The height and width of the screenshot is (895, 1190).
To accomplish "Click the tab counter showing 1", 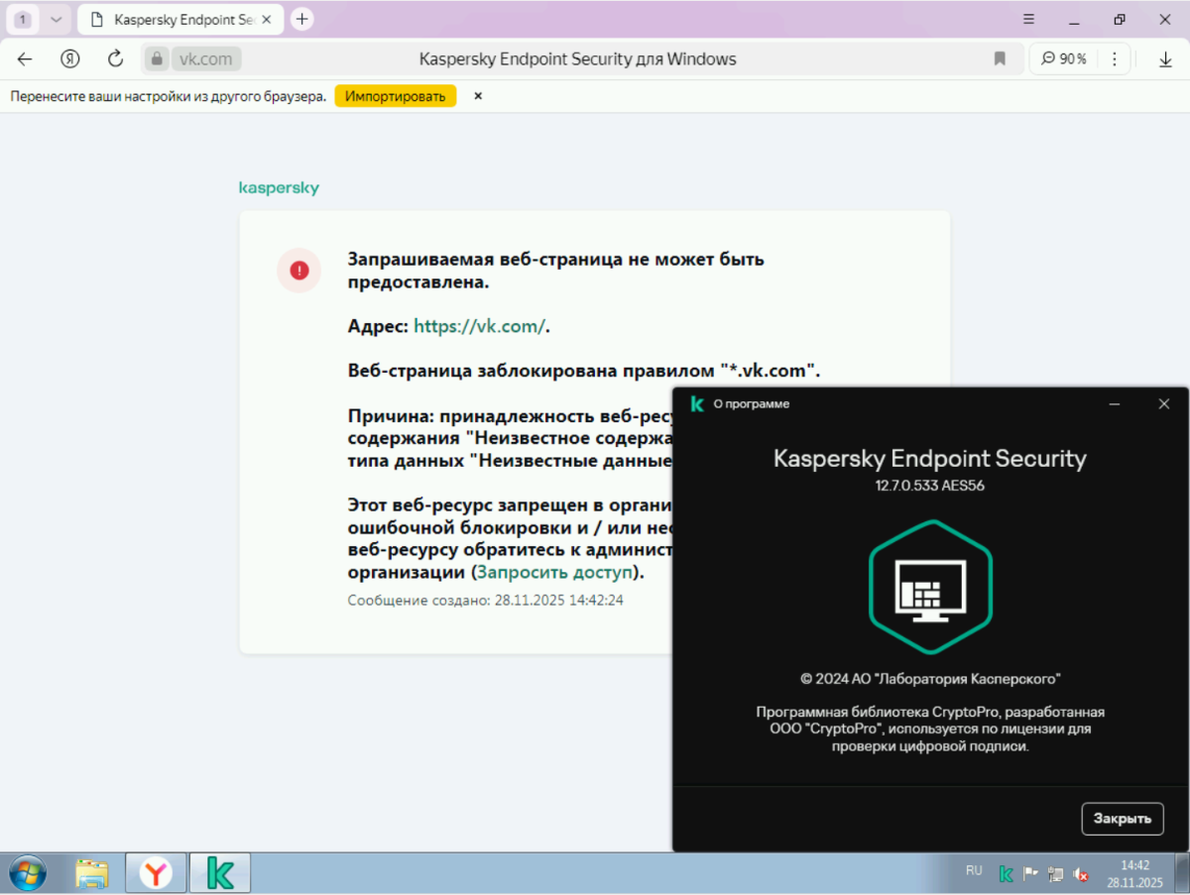I will point(23,19).
